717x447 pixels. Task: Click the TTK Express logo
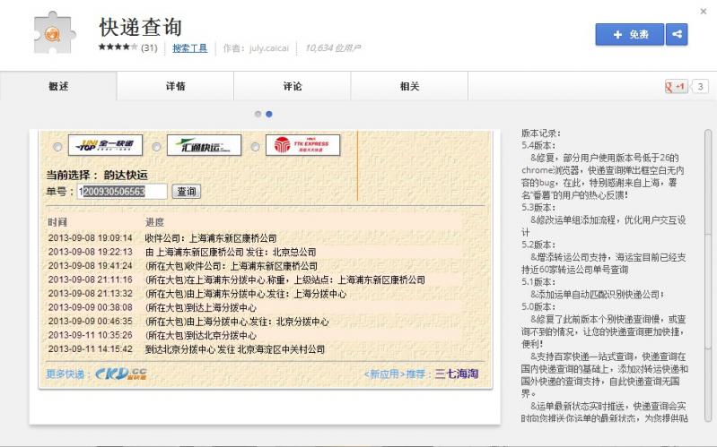pos(302,145)
